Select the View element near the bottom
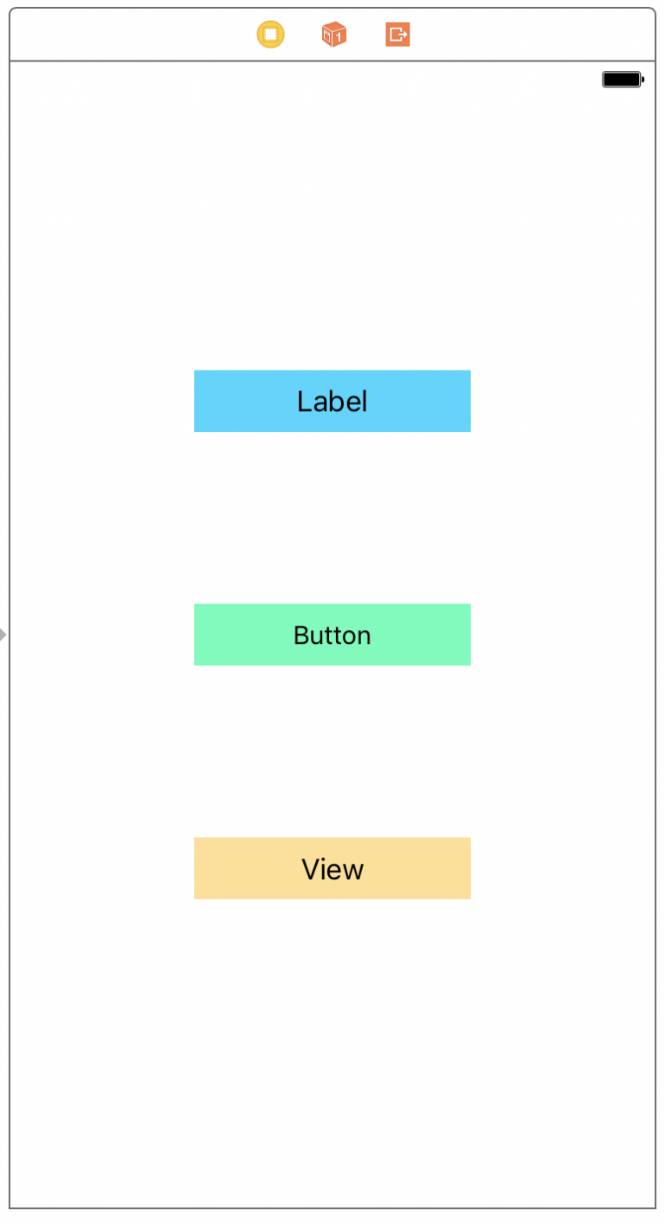This screenshot has height=1223, width=665. tap(332, 868)
